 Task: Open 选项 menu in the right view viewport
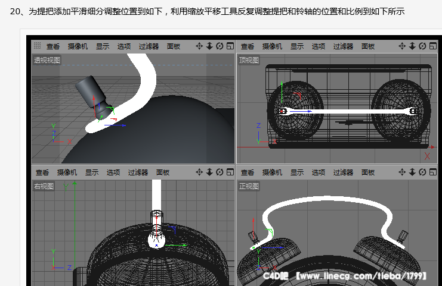click(113, 172)
